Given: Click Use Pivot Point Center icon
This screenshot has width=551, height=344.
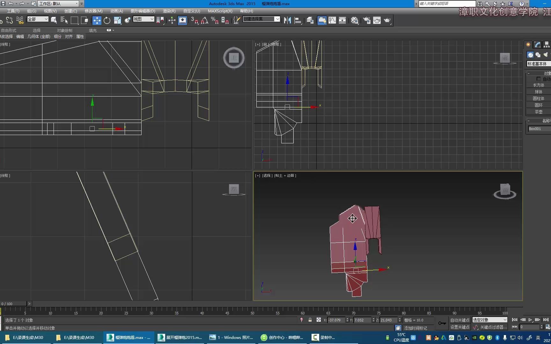Looking at the screenshot, I should tap(160, 20).
